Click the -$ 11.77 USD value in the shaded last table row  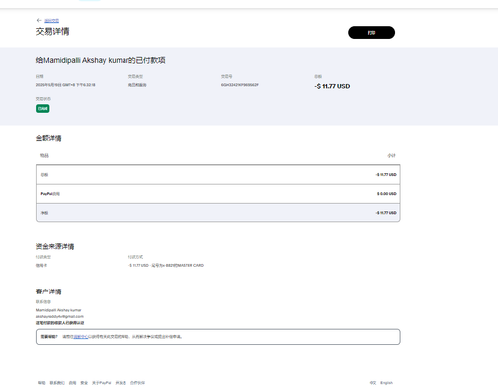pos(386,213)
